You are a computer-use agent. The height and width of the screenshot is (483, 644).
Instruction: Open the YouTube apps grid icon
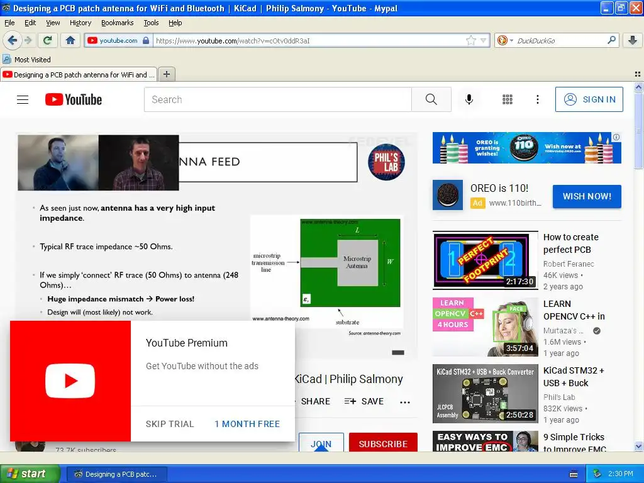point(508,99)
